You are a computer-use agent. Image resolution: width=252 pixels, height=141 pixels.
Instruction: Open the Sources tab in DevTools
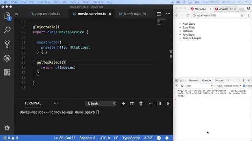click(x=219, y=81)
